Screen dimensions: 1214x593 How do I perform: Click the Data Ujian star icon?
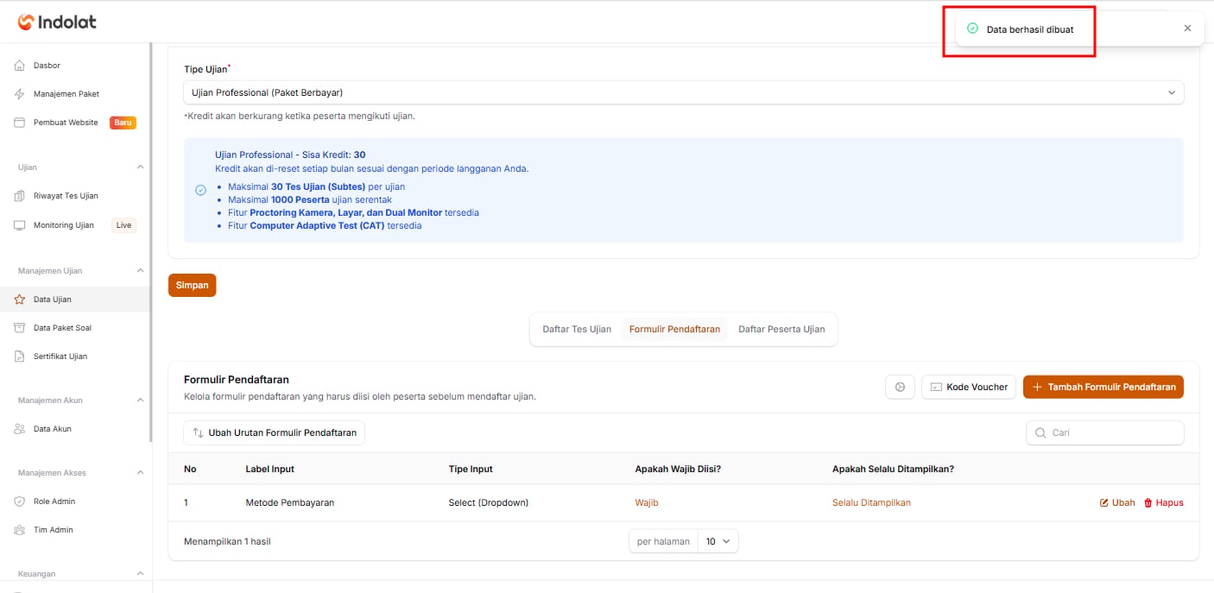(20, 300)
